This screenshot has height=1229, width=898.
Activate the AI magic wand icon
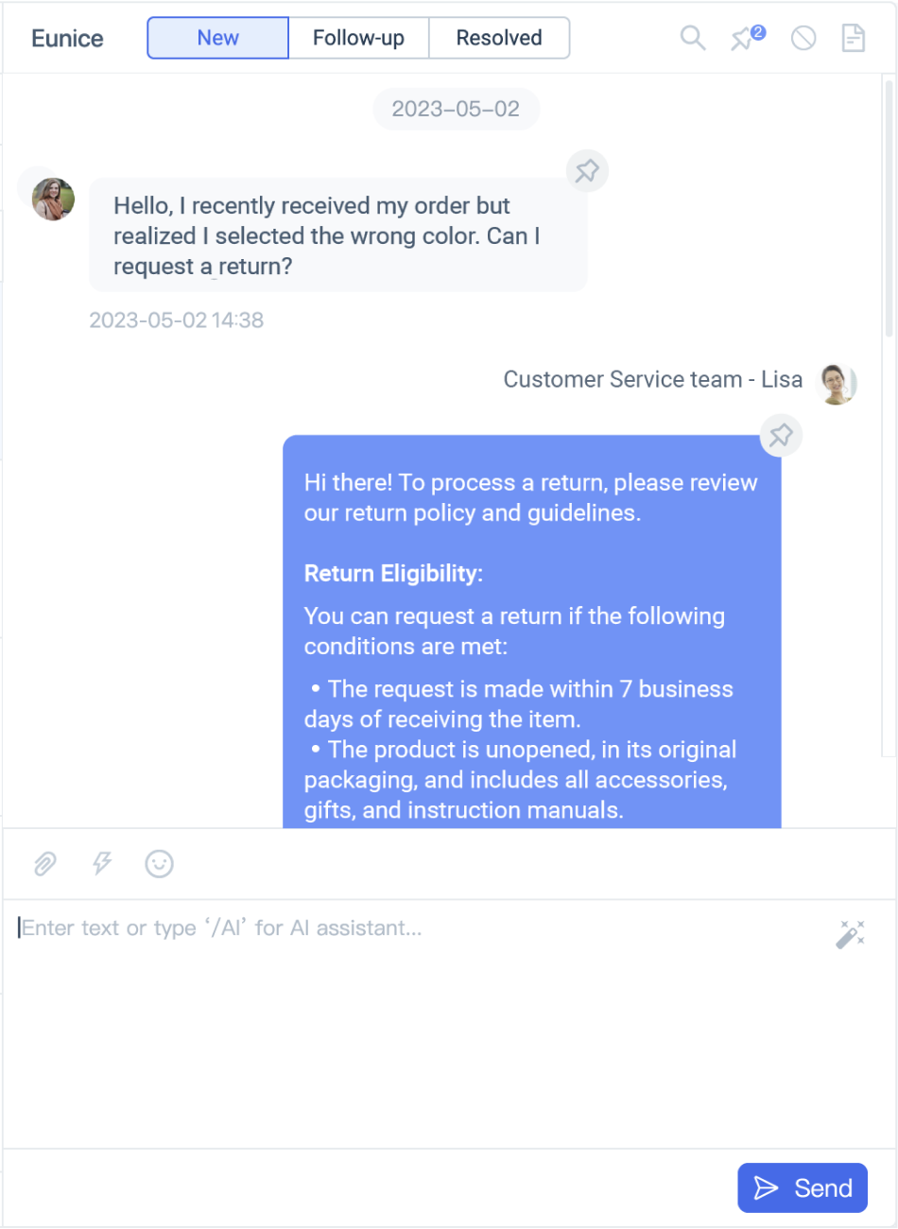[x=850, y=934]
